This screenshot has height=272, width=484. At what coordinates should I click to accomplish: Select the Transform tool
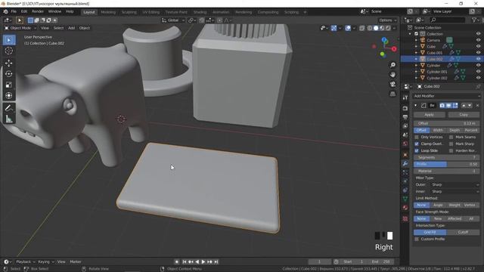click(9, 96)
